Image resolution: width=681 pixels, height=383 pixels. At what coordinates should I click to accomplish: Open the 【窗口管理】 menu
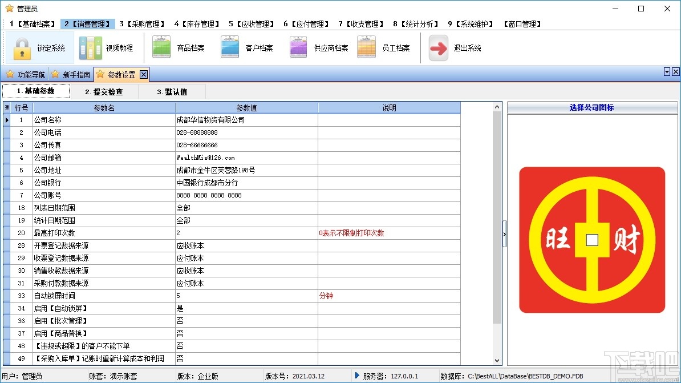522,24
